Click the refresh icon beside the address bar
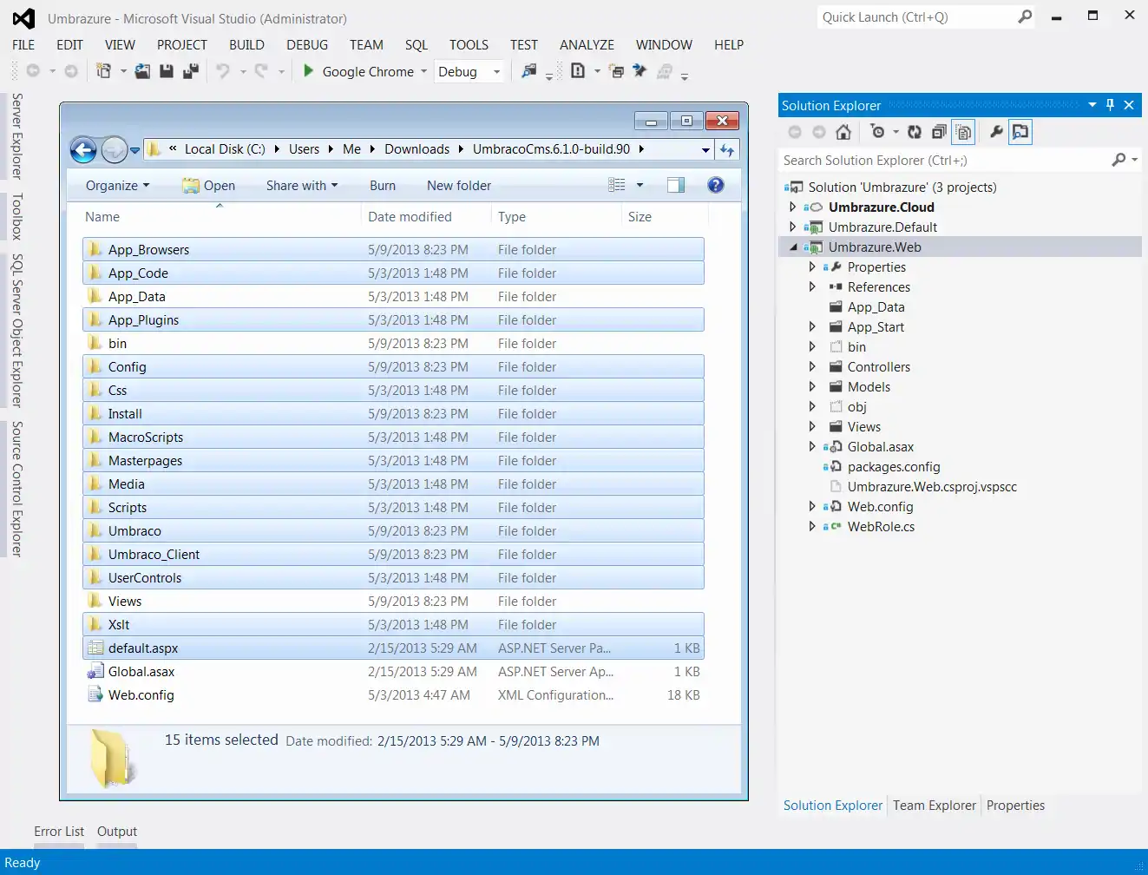Viewport: 1148px width, 875px height. click(x=727, y=150)
